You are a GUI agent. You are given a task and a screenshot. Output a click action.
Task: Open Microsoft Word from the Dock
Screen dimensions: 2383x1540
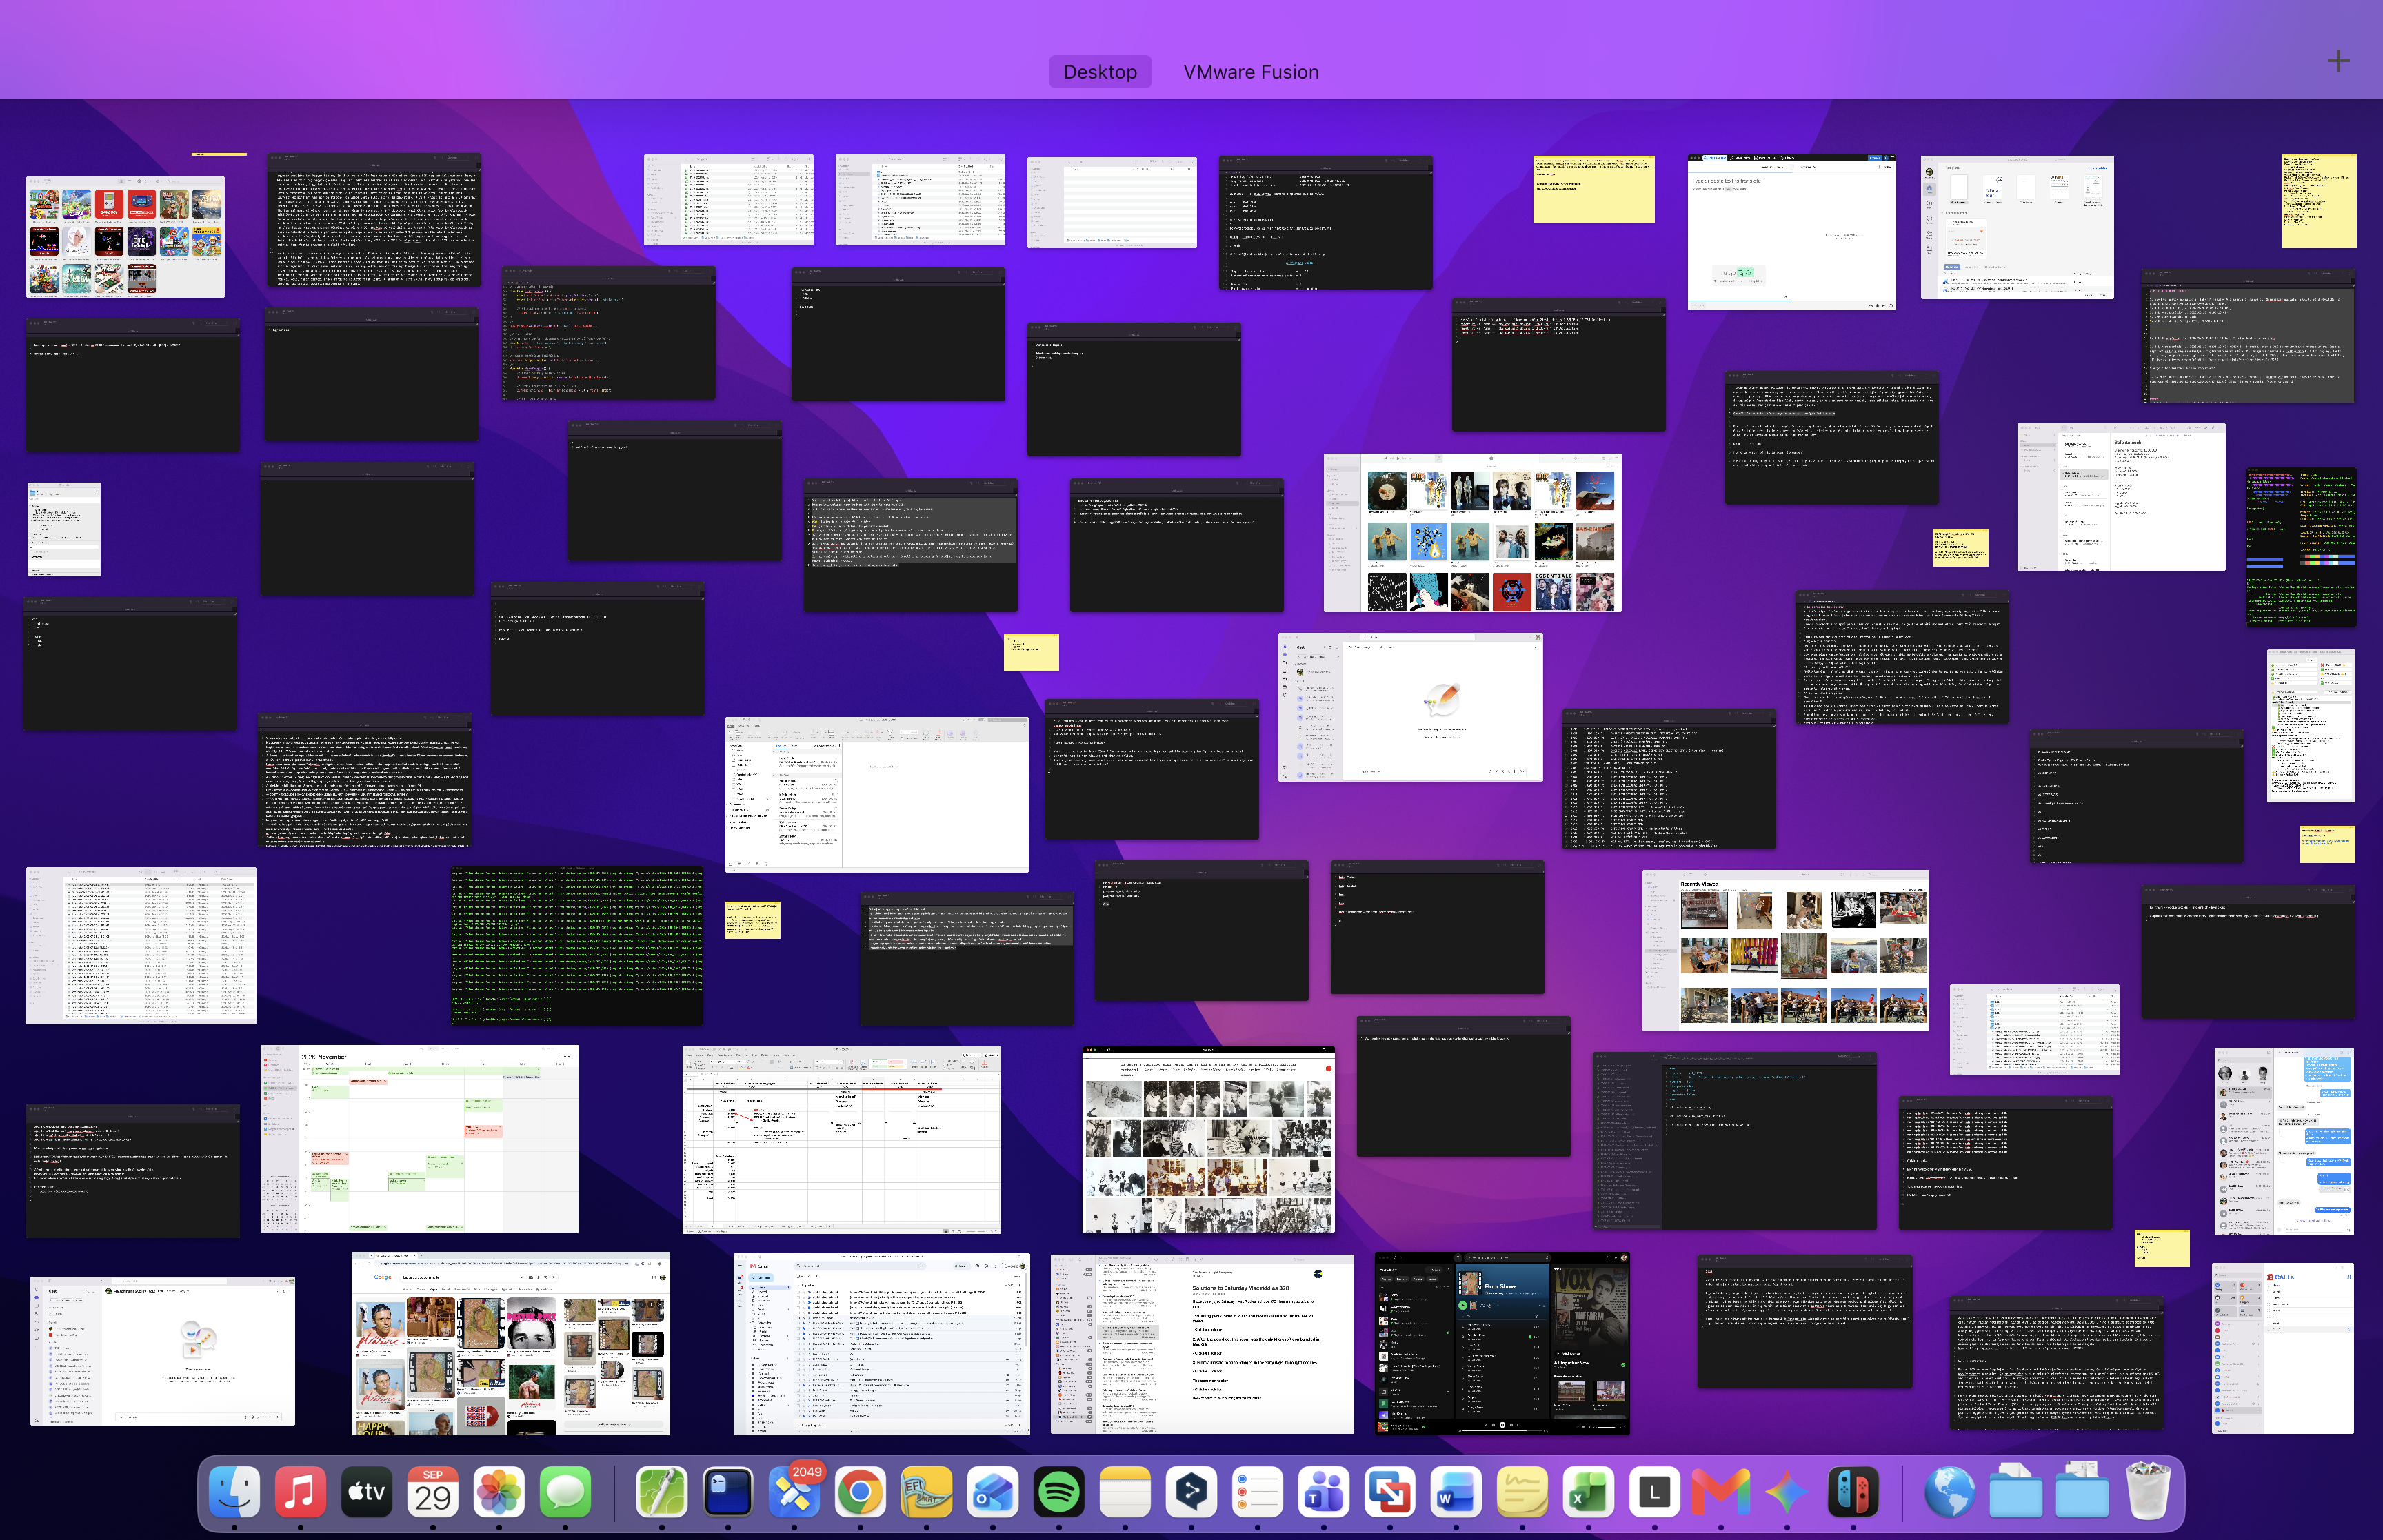pyautogui.click(x=1456, y=1493)
